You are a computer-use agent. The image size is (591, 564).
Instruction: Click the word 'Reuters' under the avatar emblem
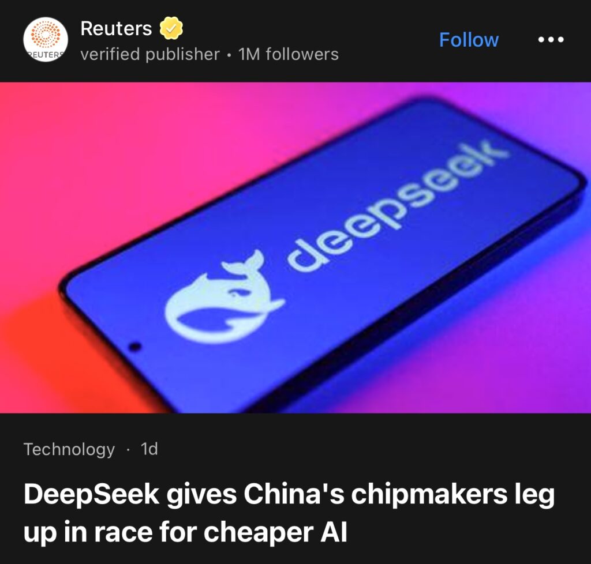46,55
